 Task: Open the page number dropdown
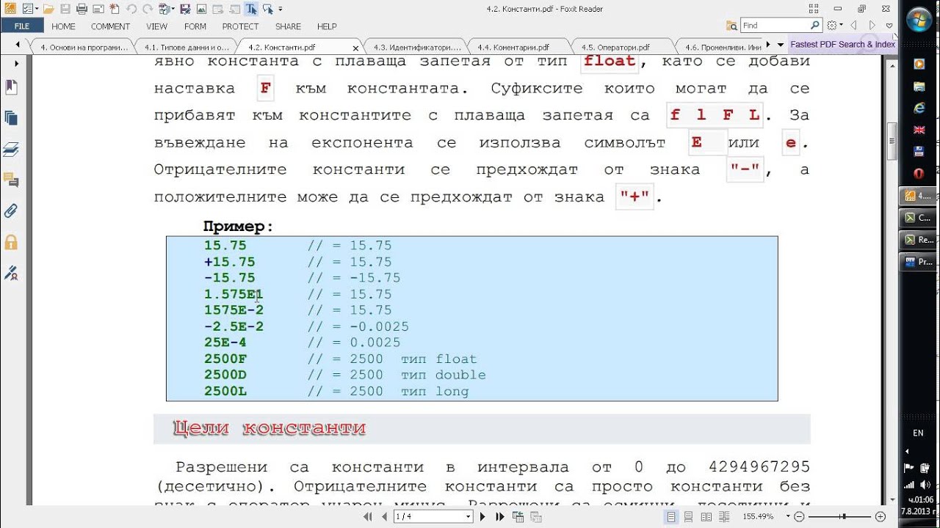click(x=468, y=516)
